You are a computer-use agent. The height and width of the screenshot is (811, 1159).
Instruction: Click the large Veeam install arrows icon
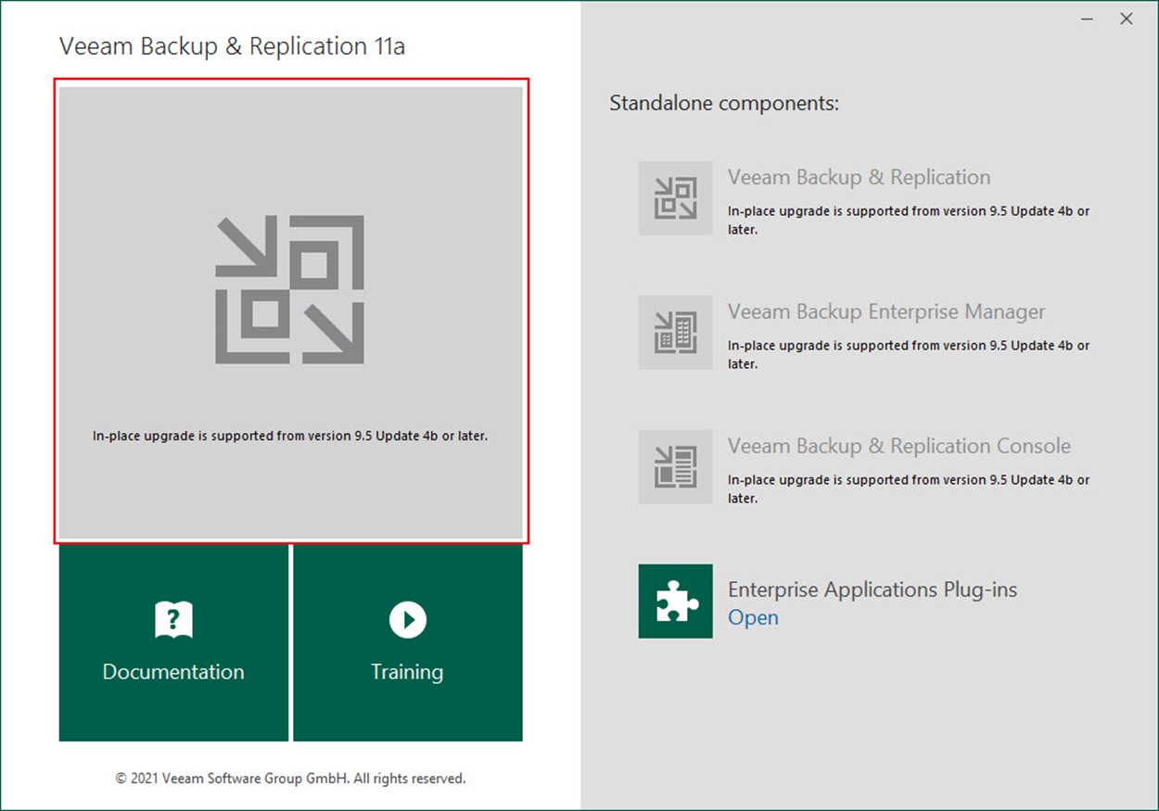click(x=290, y=290)
